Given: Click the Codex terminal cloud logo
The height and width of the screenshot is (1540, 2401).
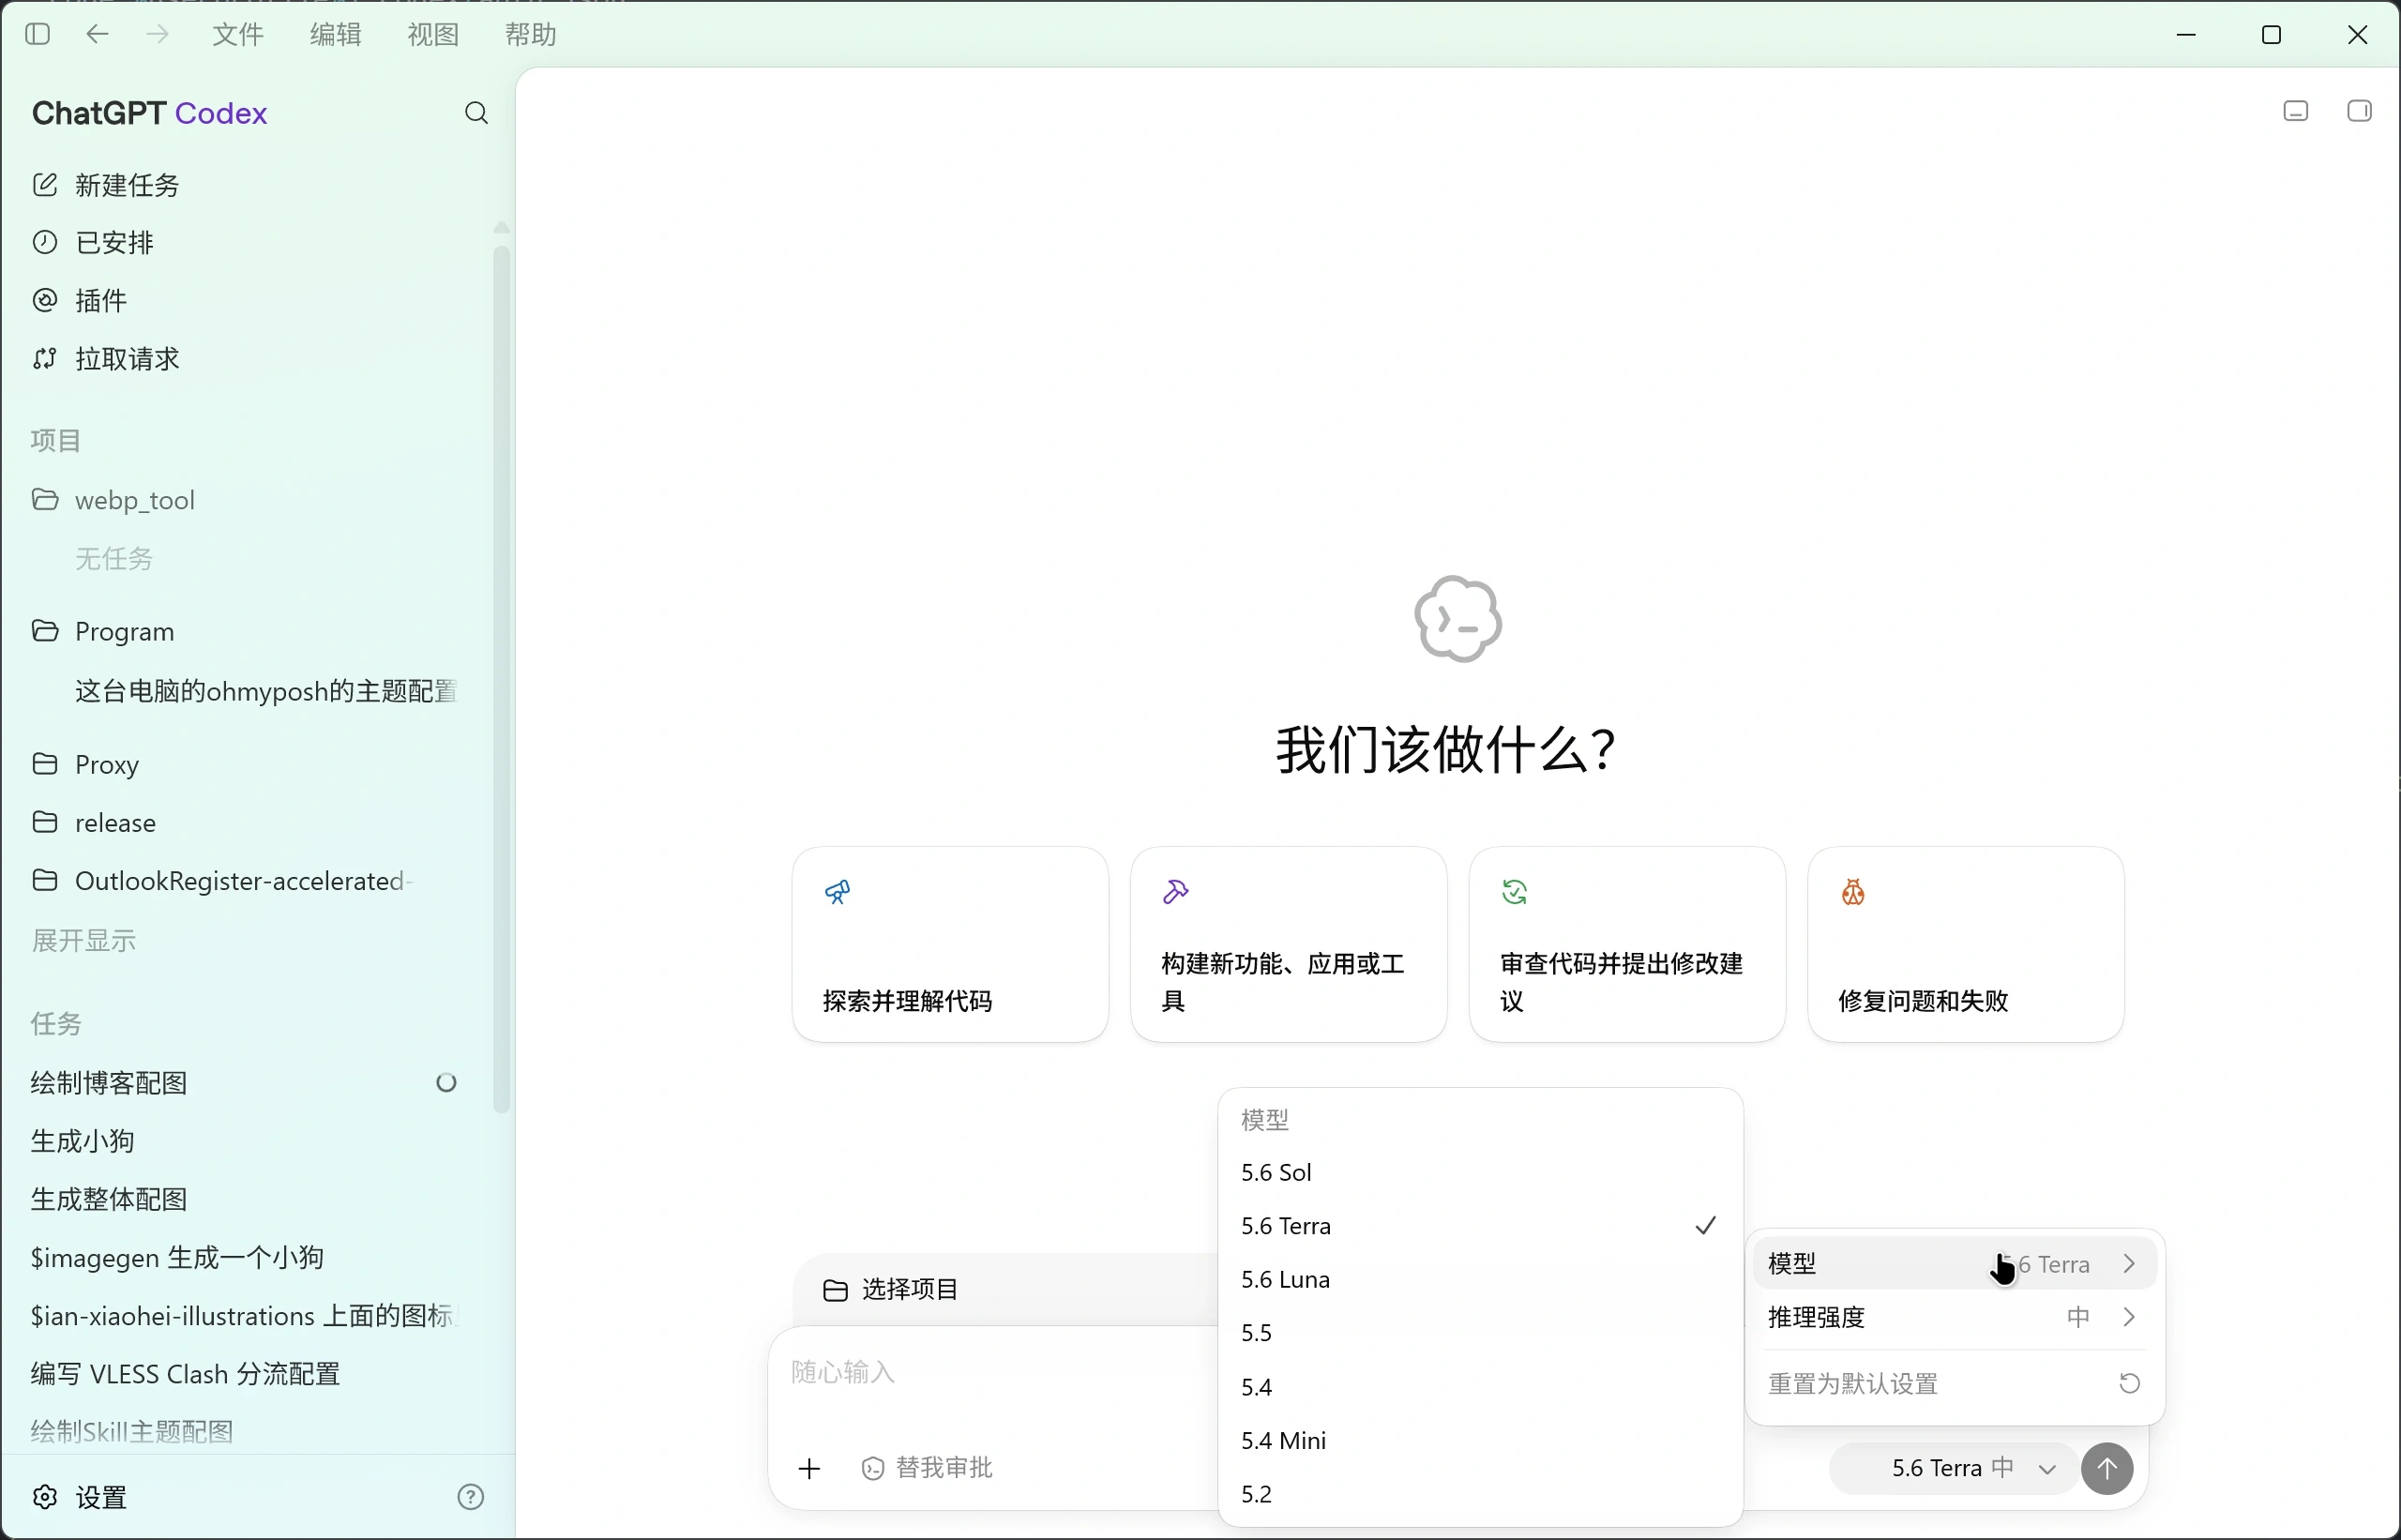Looking at the screenshot, I should (x=1458, y=619).
